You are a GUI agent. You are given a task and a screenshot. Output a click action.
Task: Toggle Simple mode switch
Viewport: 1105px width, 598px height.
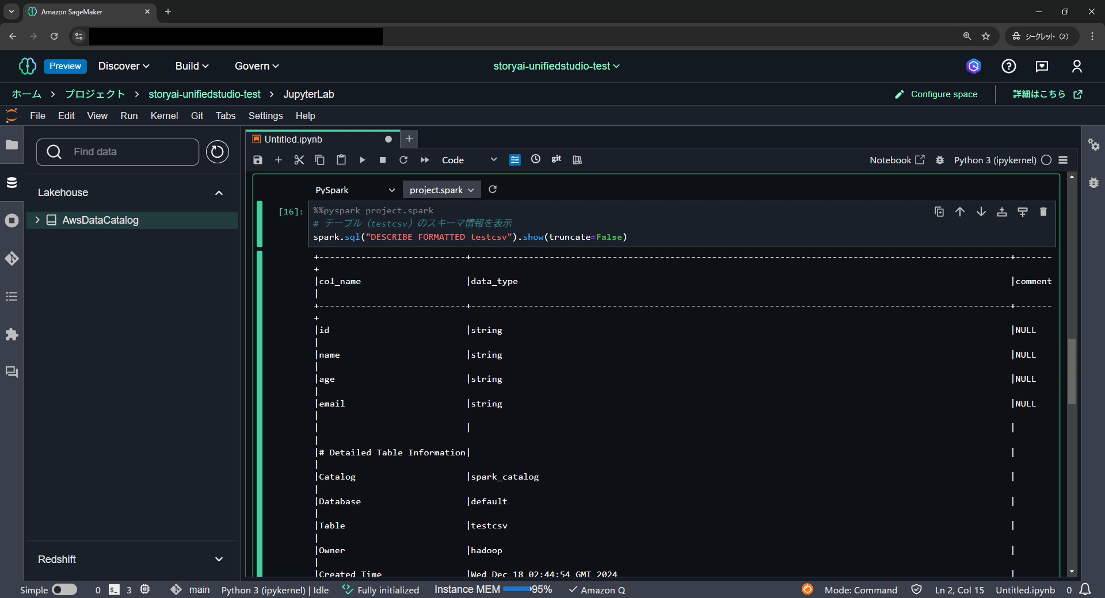click(64, 590)
